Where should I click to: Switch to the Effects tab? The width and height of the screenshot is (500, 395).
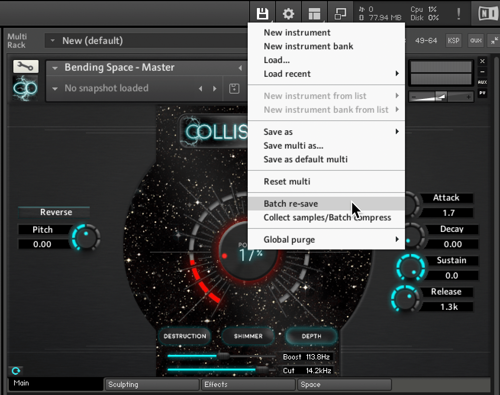tap(248, 384)
